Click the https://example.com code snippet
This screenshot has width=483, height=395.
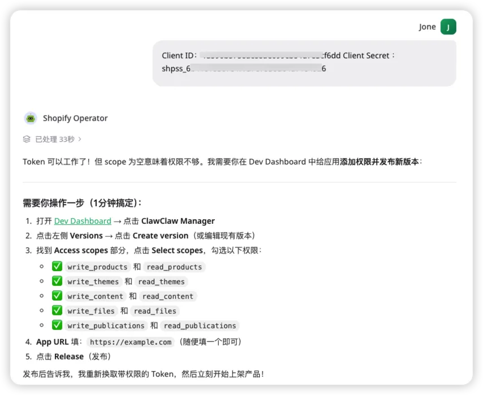click(130, 342)
